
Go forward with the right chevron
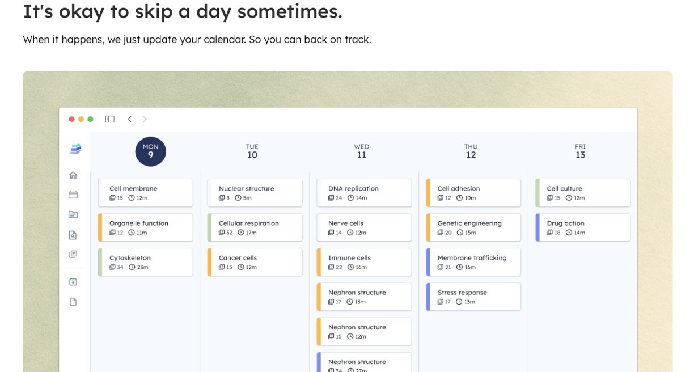145,119
